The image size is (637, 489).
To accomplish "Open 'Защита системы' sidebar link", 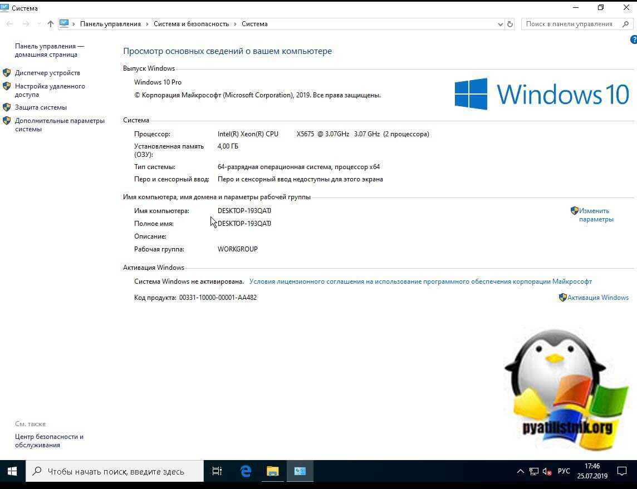I will click(x=41, y=107).
